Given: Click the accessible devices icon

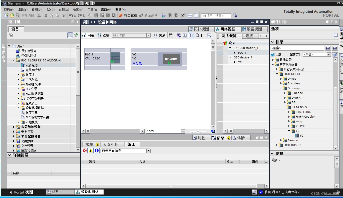Looking at the screenshot, I should pyautogui.click(x=163, y=15).
